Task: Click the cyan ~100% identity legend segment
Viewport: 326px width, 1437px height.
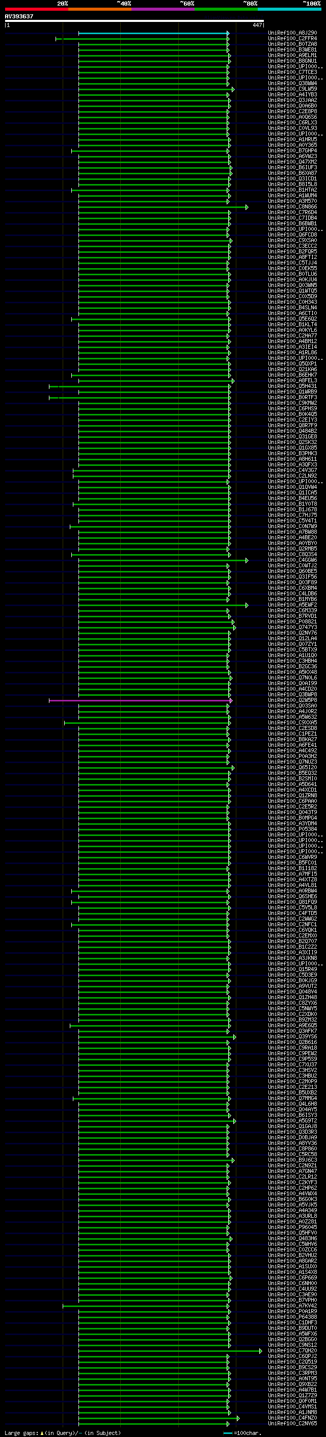Action: point(289,10)
